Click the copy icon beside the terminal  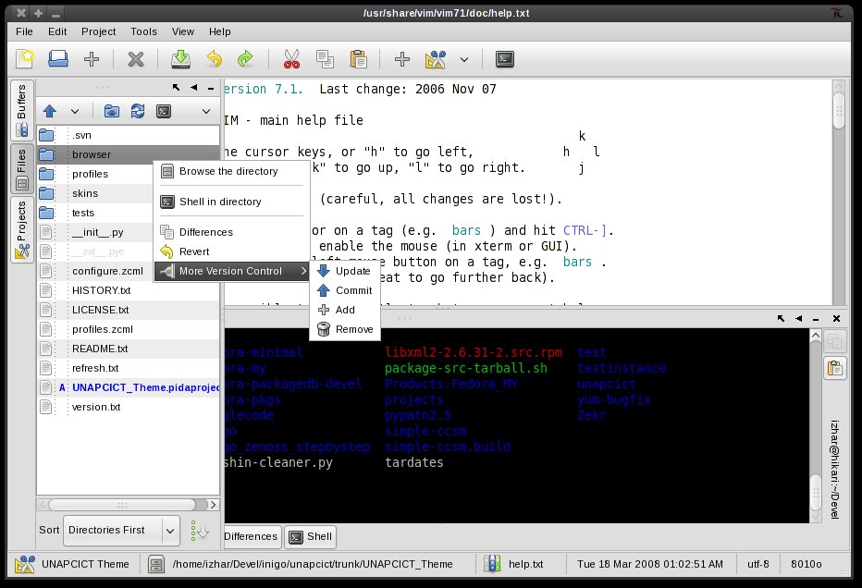834,341
